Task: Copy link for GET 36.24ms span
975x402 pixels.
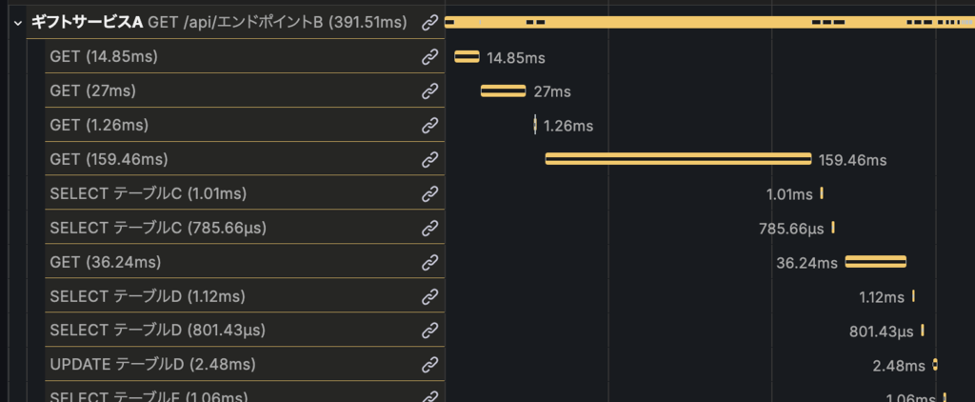Action: pyautogui.click(x=430, y=262)
